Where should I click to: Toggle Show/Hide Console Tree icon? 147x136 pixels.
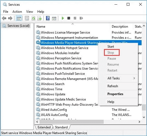point(19,18)
